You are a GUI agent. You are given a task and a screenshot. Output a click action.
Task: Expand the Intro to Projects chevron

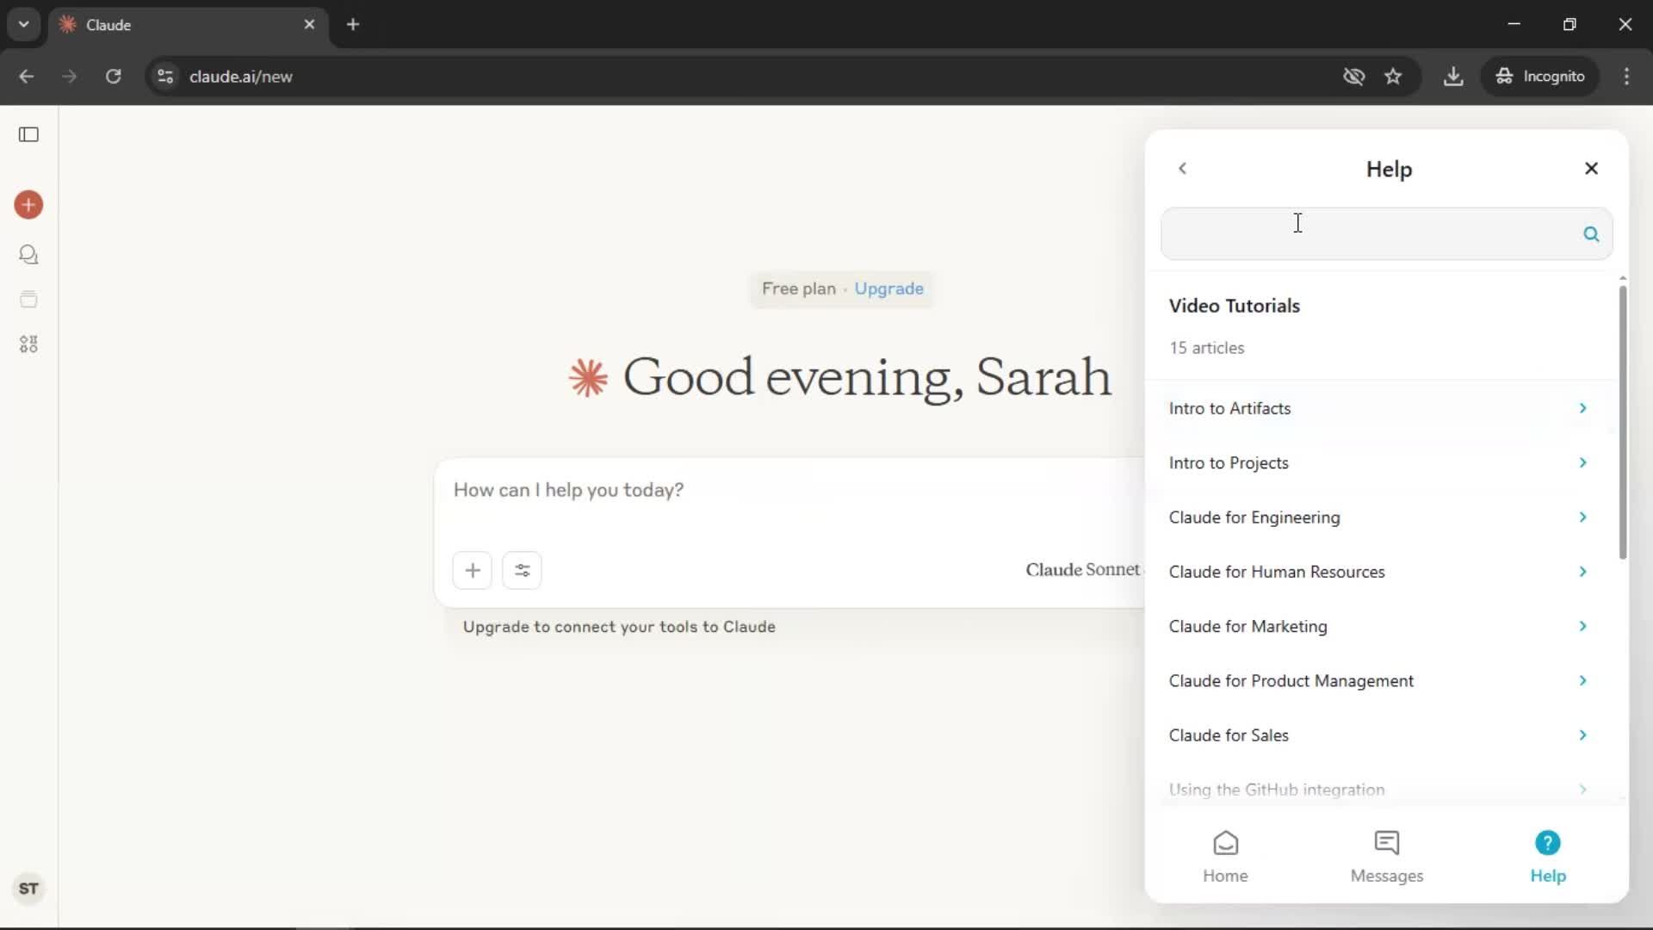1583,462
